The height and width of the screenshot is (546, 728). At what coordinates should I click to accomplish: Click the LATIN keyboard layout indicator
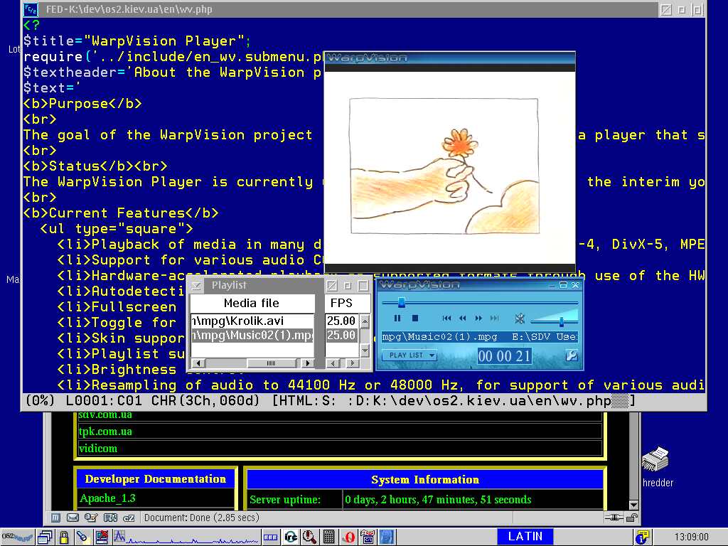[525, 537]
